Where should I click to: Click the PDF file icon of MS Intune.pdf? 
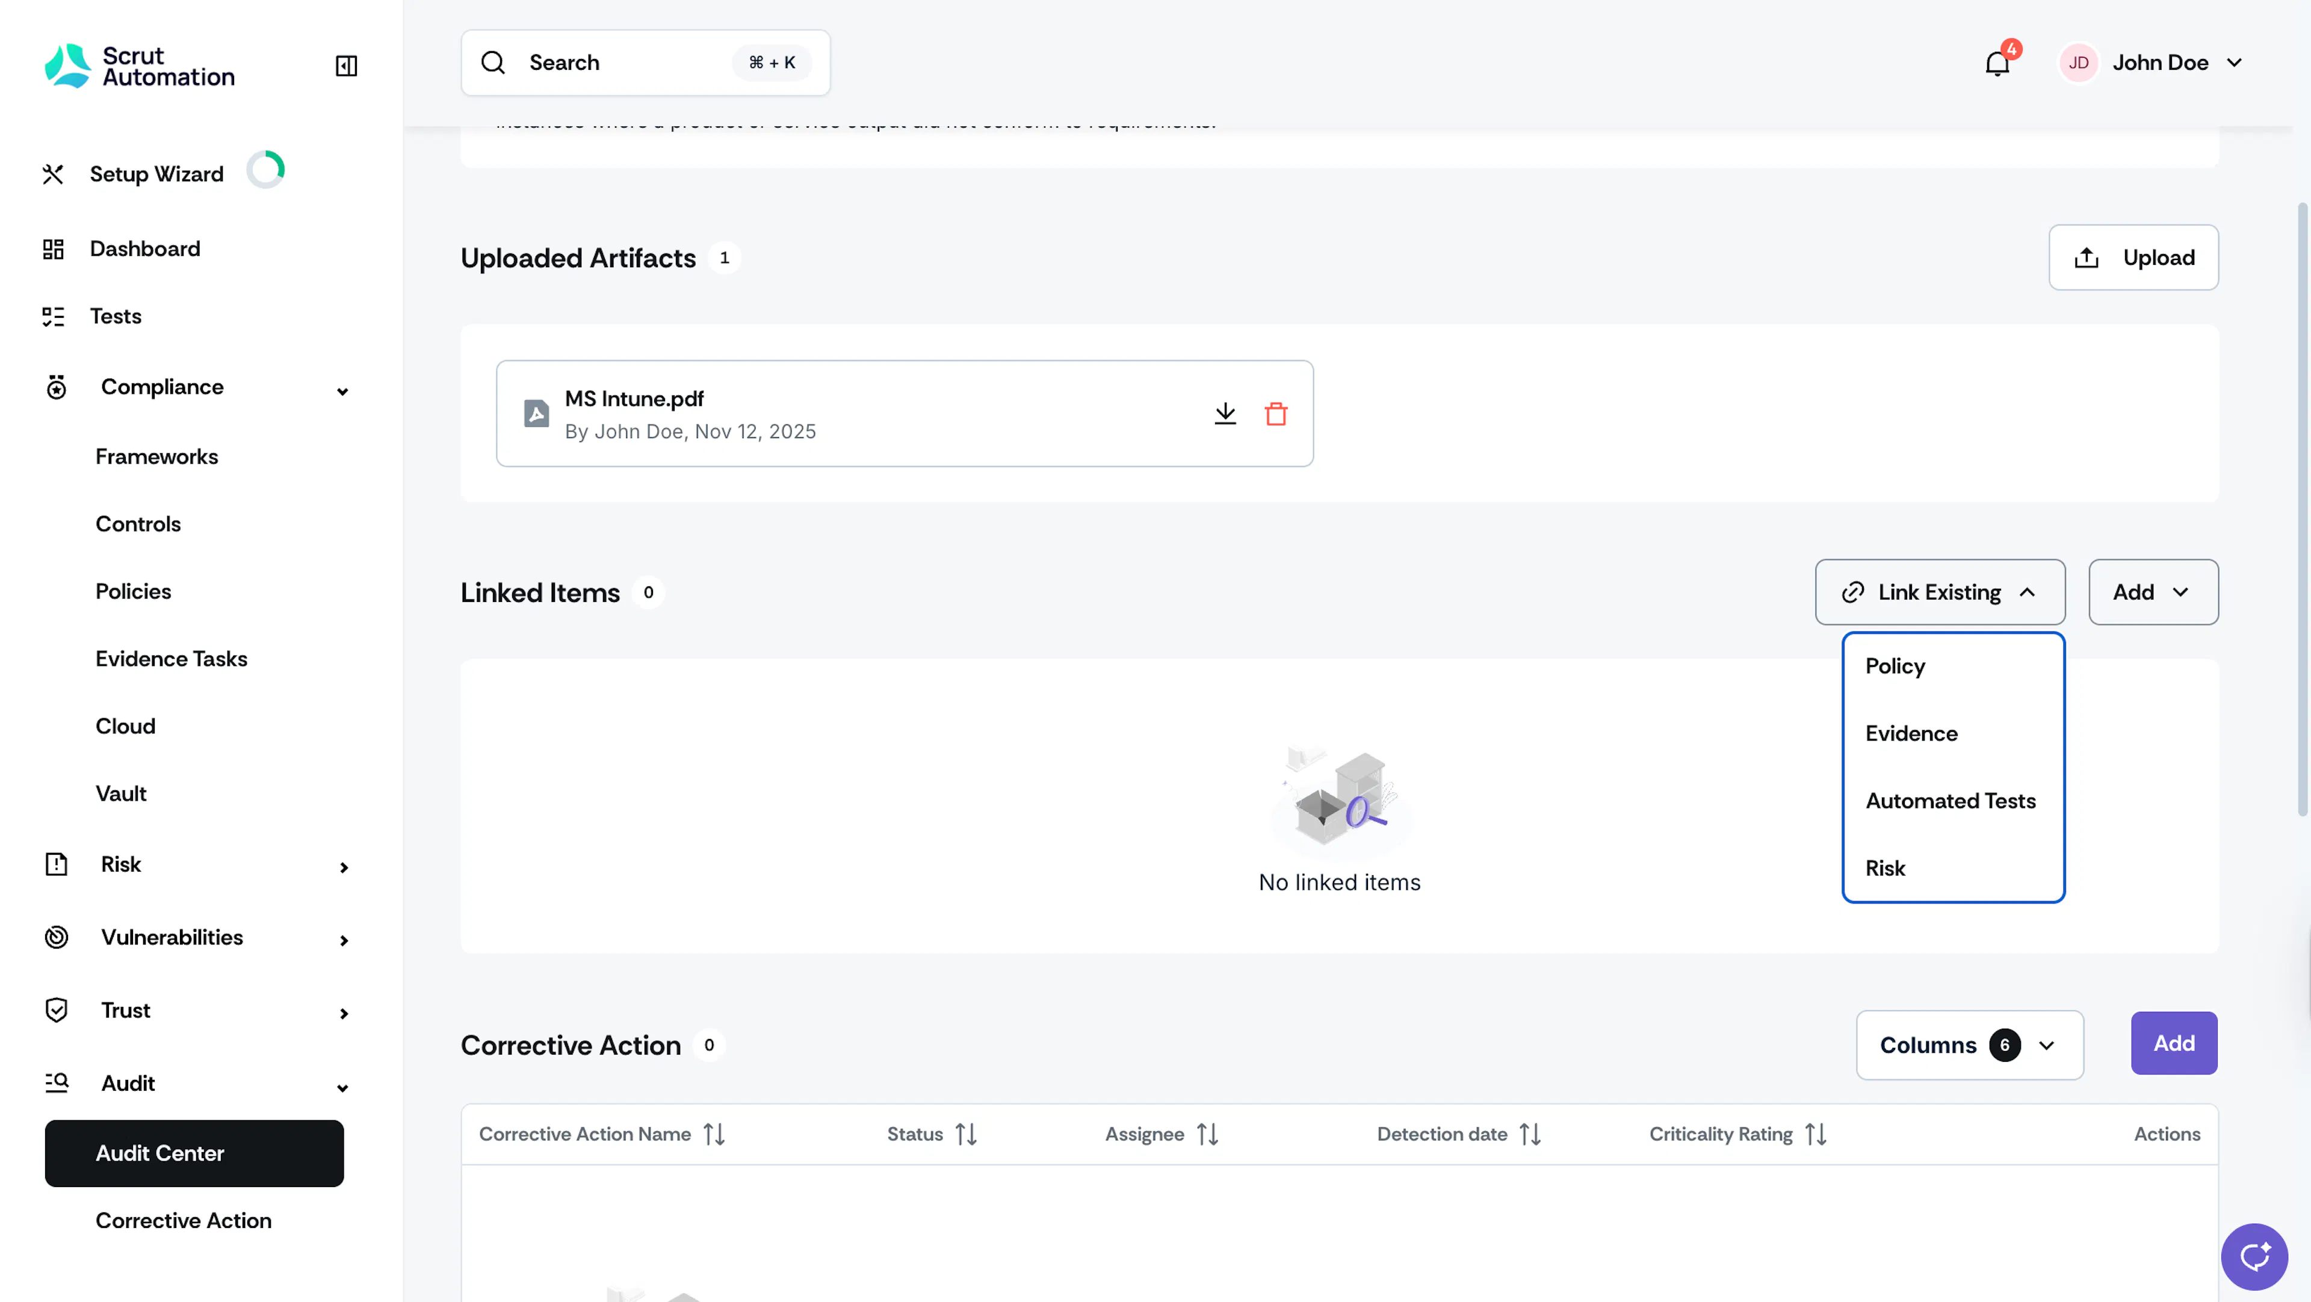(536, 414)
